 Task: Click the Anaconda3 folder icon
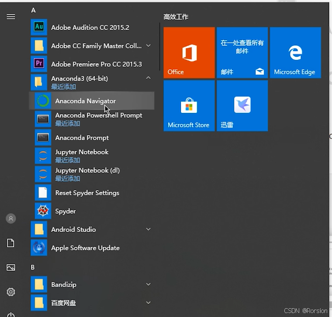[x=39, y=82]
